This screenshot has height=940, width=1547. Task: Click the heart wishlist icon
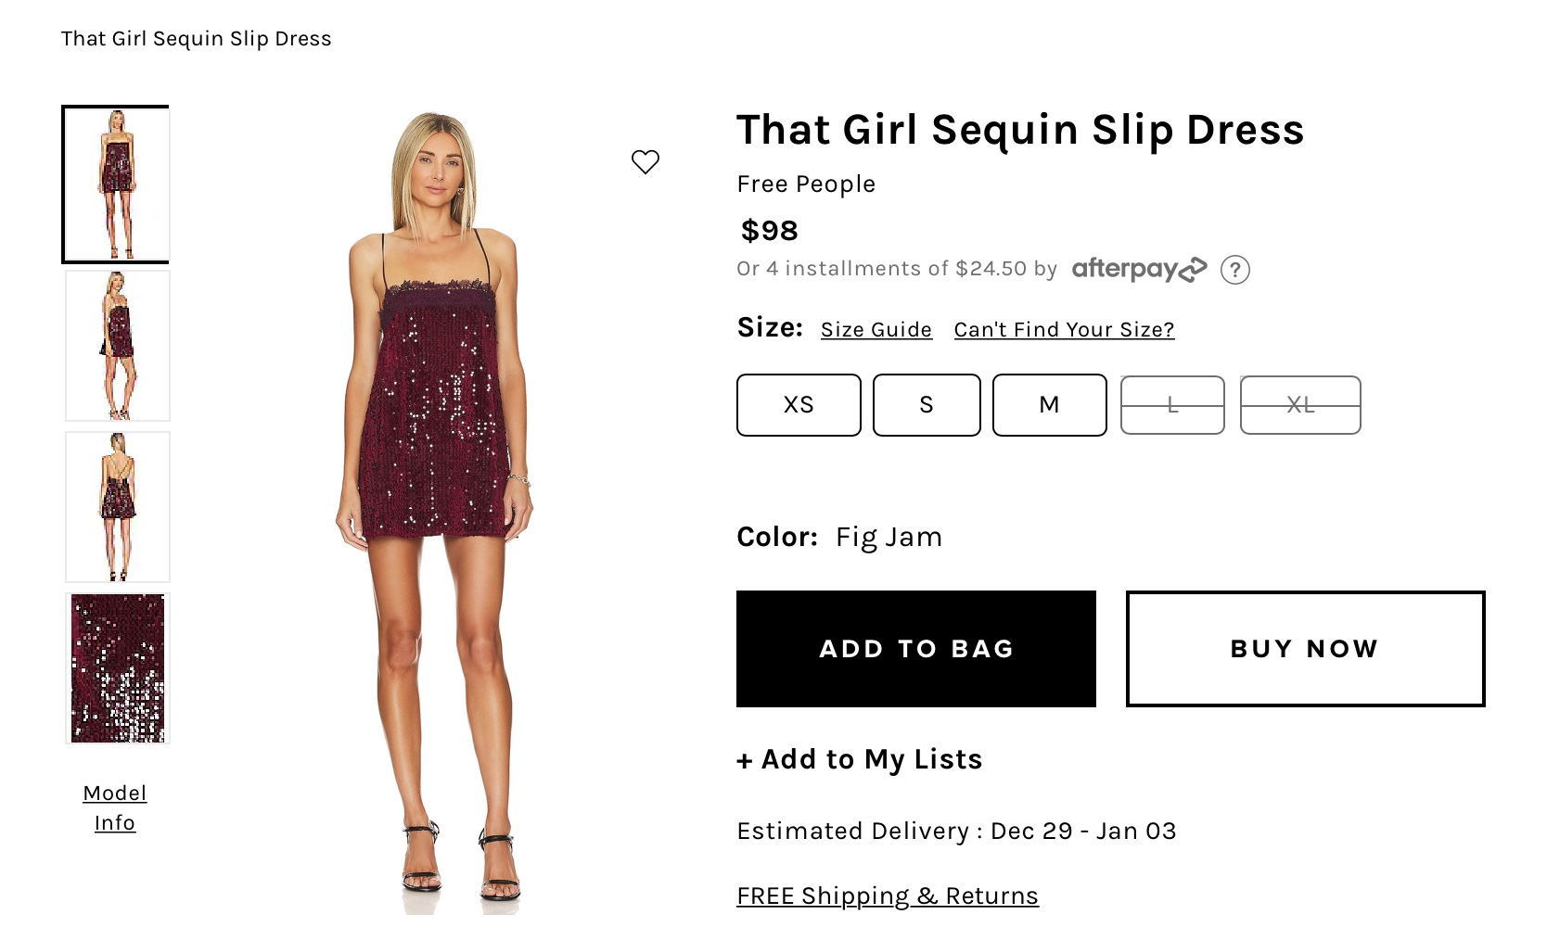(645, 162)
